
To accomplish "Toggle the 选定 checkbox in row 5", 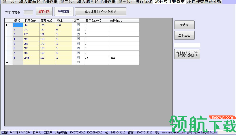I will (x=78, y=43).
